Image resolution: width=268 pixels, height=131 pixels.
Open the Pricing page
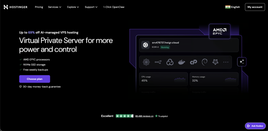pyautogui.click(x=39, y=7)
